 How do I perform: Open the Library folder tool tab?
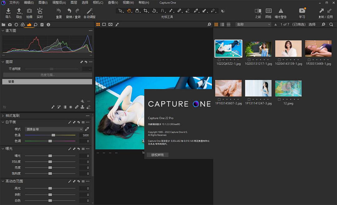click(x=3, y=25)
